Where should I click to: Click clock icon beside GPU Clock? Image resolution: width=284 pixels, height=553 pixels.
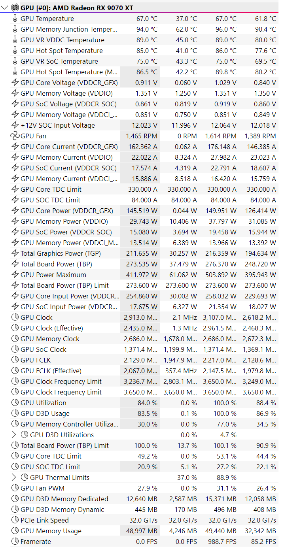point(15,317)
